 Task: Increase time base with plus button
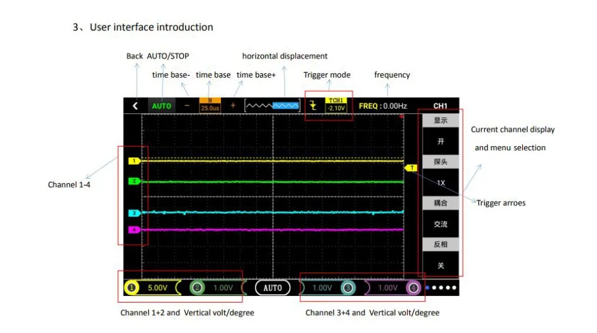pos(233,106)
